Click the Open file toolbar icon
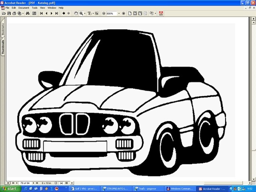The height and width of the screenshot is (192, 256). (4, 13)
